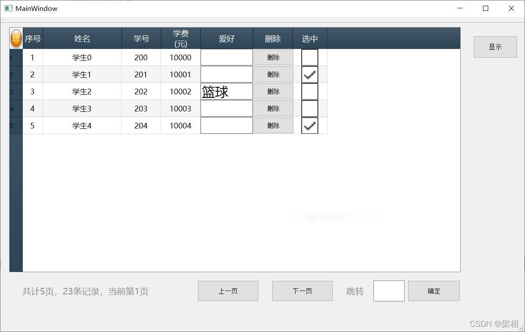
Task: Click the 学号 cell 200
Action: pyautogui.click(x=141, y=58)
